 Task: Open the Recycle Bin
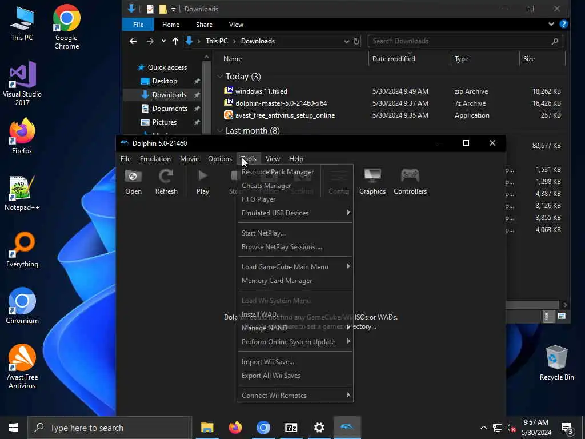point(556,363)
